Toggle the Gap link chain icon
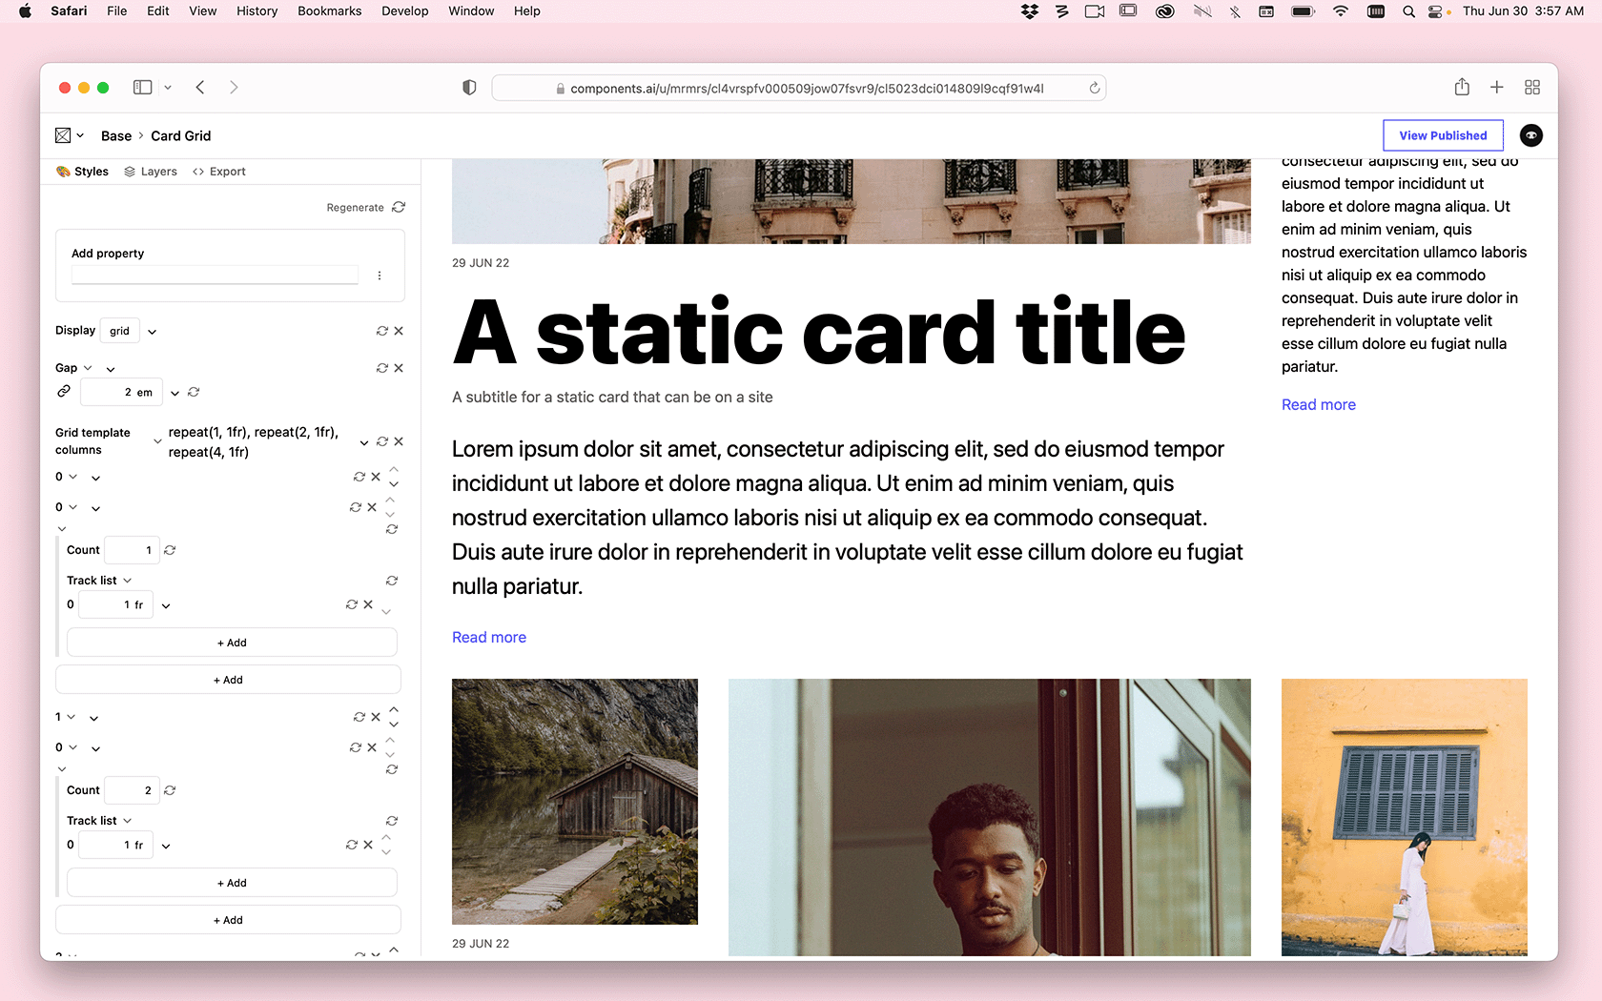The height and width of the screenshot is (1001, 1602). pyautogui.click(x=64, y=391)
